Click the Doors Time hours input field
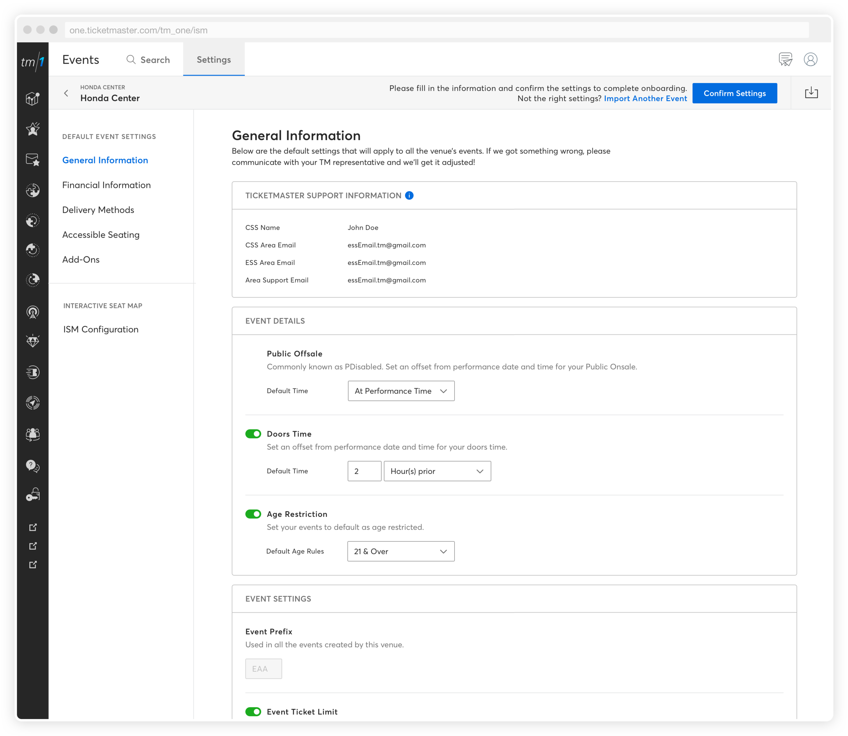 coord(364,471)
